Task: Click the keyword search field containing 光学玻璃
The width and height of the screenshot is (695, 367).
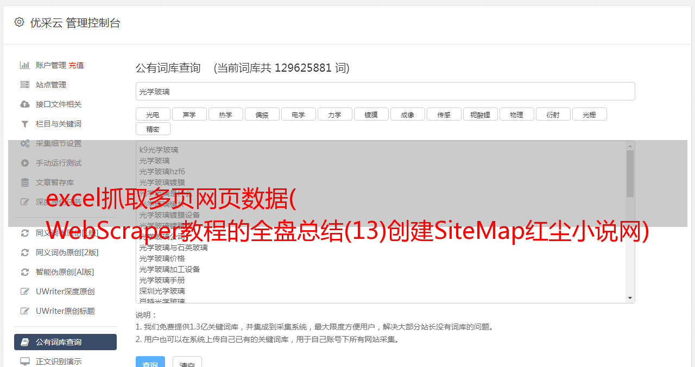Action: tap(385, 91)
